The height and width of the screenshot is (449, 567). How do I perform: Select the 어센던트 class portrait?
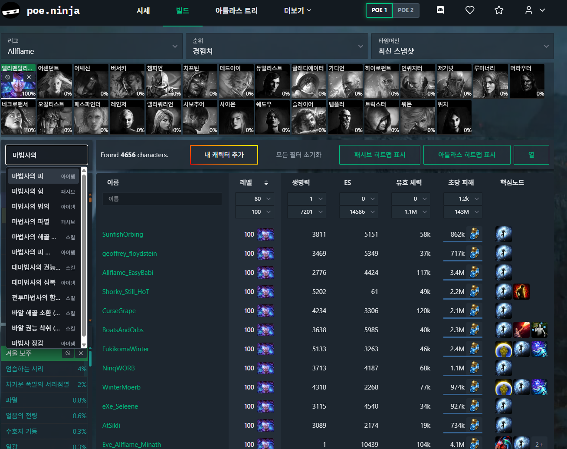click(55, 81)
